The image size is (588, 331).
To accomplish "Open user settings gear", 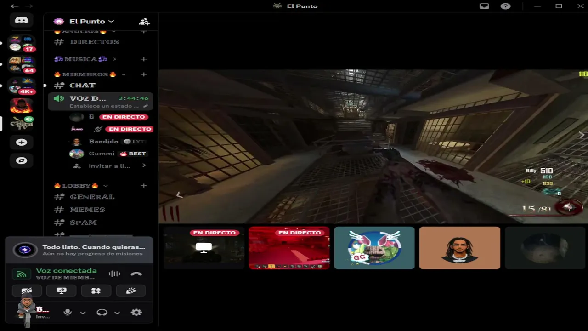I will coord(136,312).
